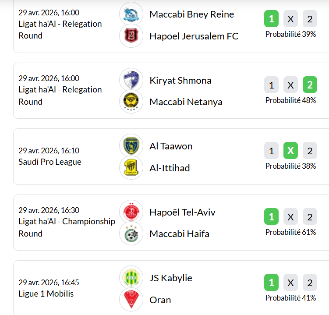Click the Hapoël Tel-Aviv club logo

(131, 212)
